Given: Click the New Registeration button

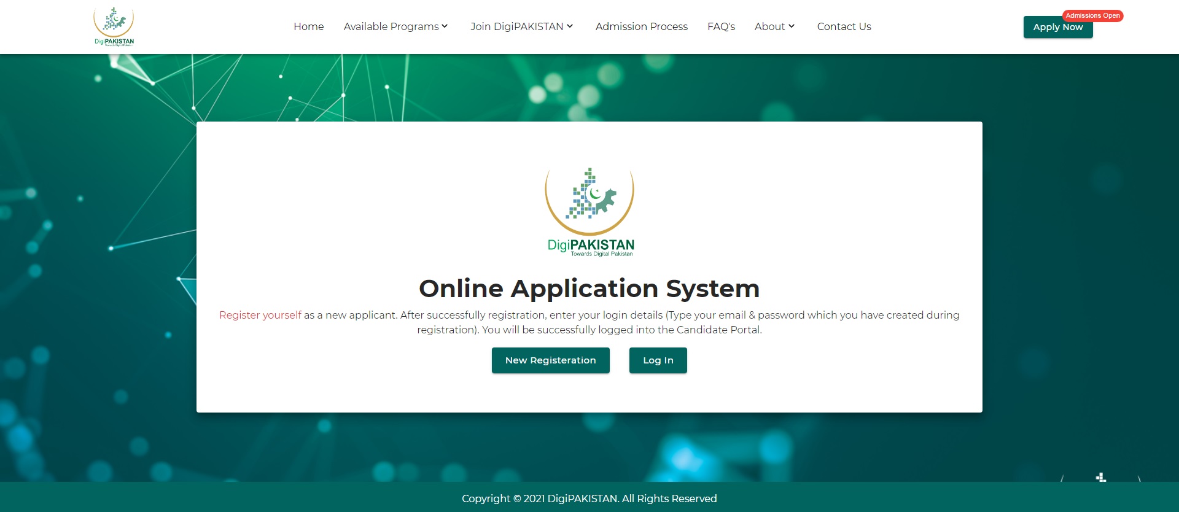Looking at the screenshot, I should (550, 360).
